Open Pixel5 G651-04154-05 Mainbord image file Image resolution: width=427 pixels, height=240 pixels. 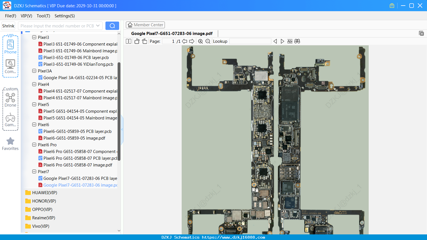78,118
